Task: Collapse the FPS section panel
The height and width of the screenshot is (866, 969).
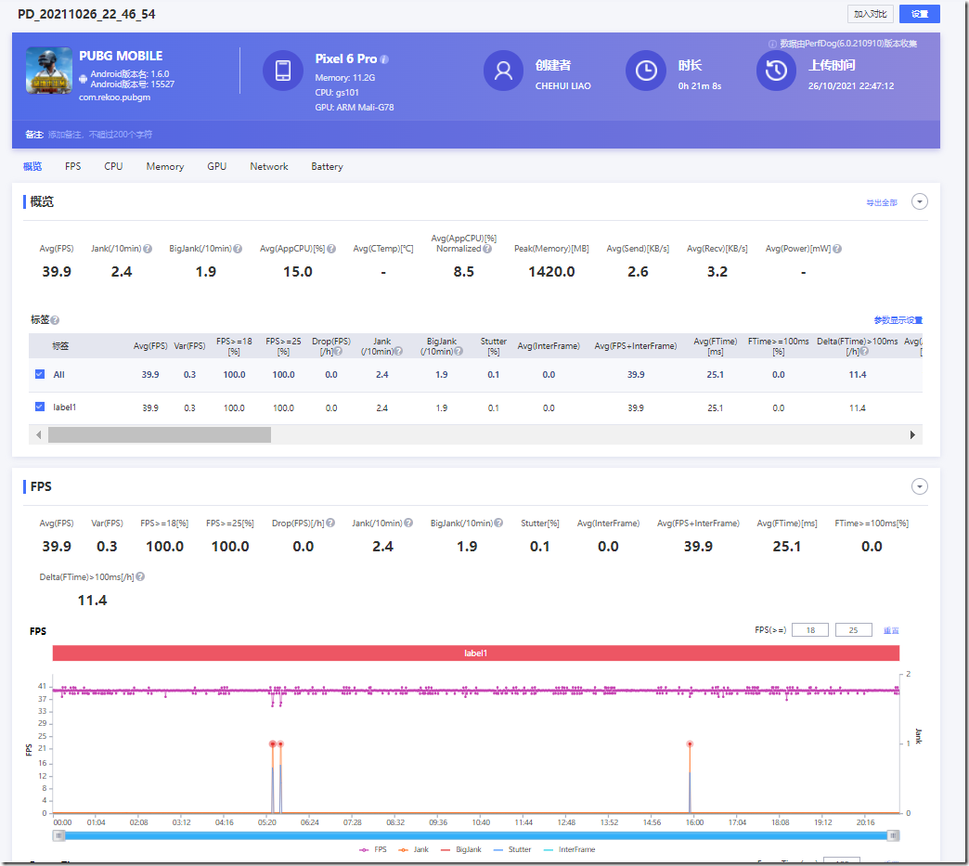Action: click(x=919, y=486)
